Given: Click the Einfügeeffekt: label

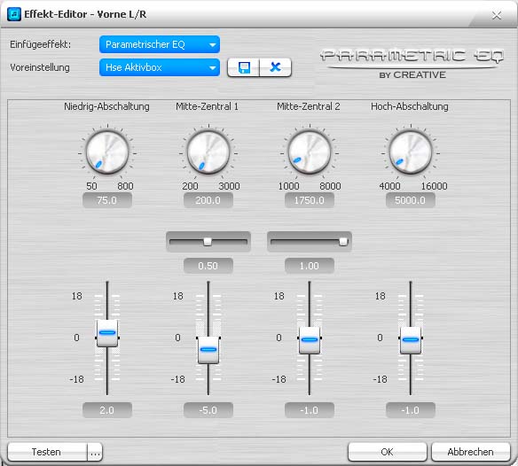Looking at the screenshot, I should 40,44.
